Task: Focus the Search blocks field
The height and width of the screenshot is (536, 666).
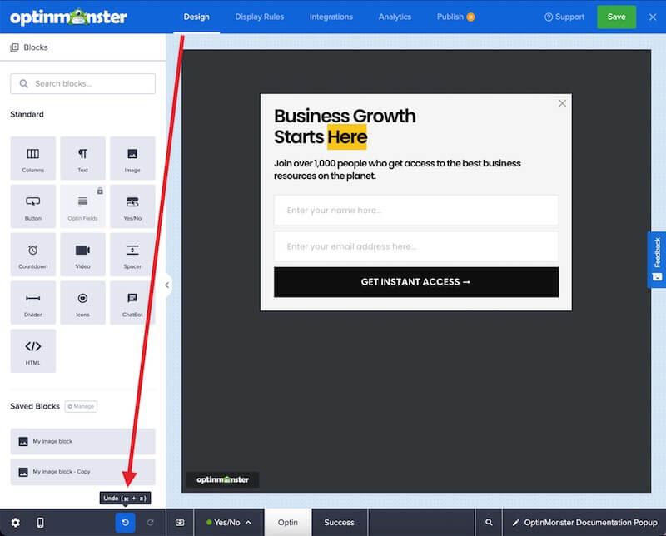Action: [82, 84]
